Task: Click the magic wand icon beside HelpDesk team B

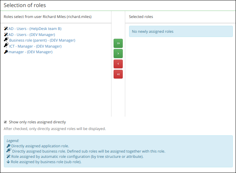Action: point(6,29)
